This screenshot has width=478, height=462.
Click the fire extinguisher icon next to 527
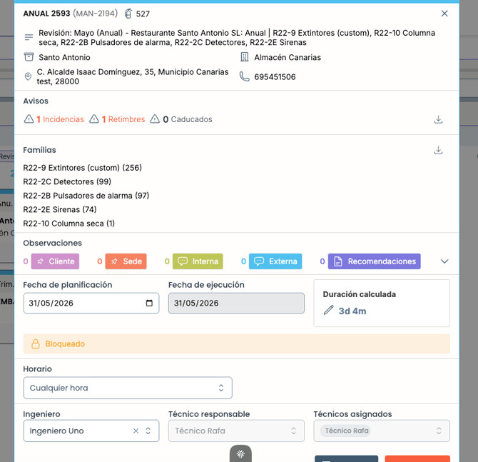click(128, 14)
